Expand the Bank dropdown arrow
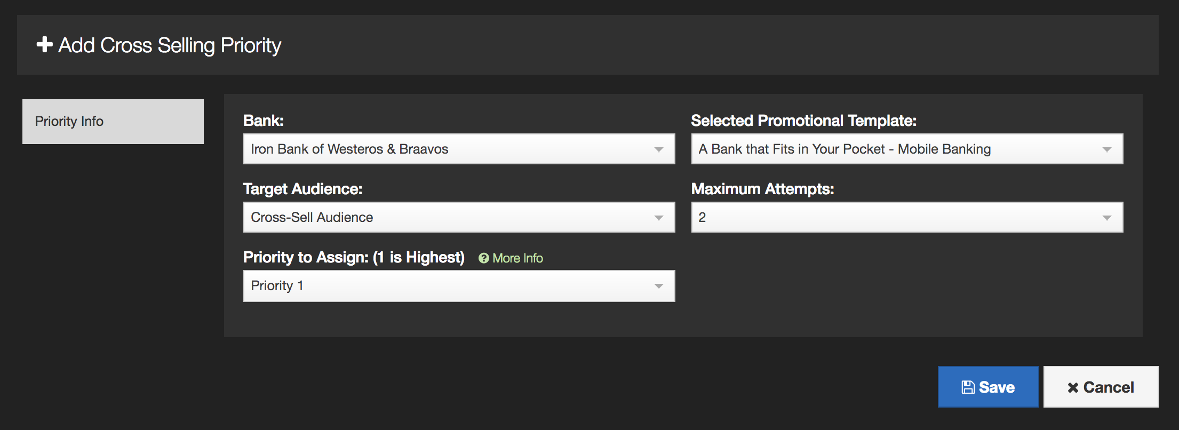Viewport: 1179px width, 430px height. click(x=659, y=150)
